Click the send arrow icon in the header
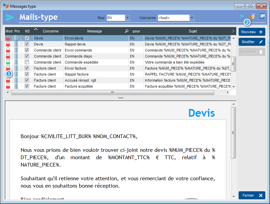The image size is (270, 204). coord(242,16)
